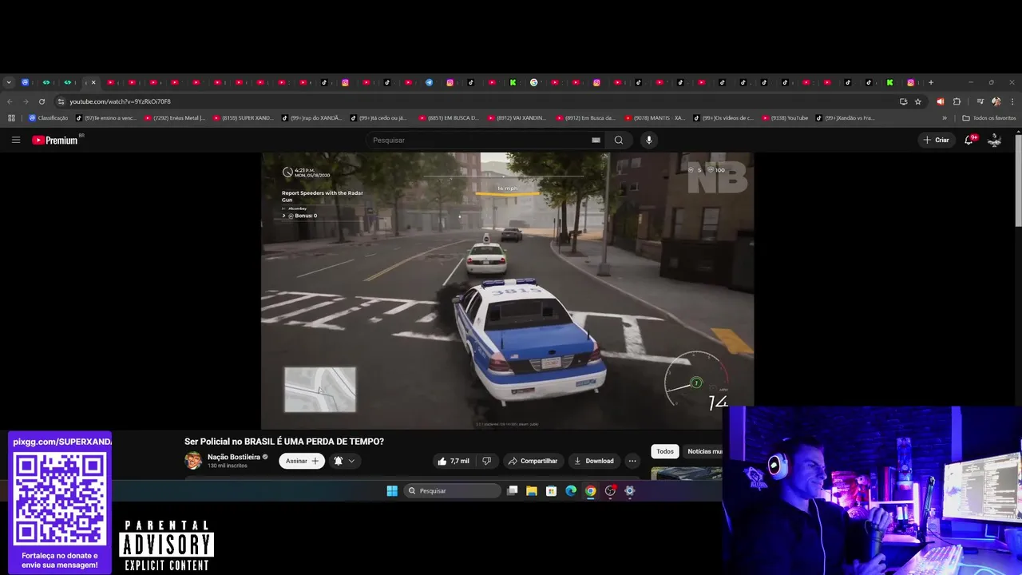
Task: Select the Todos filter chip
Action: click(x=665, y=451)
